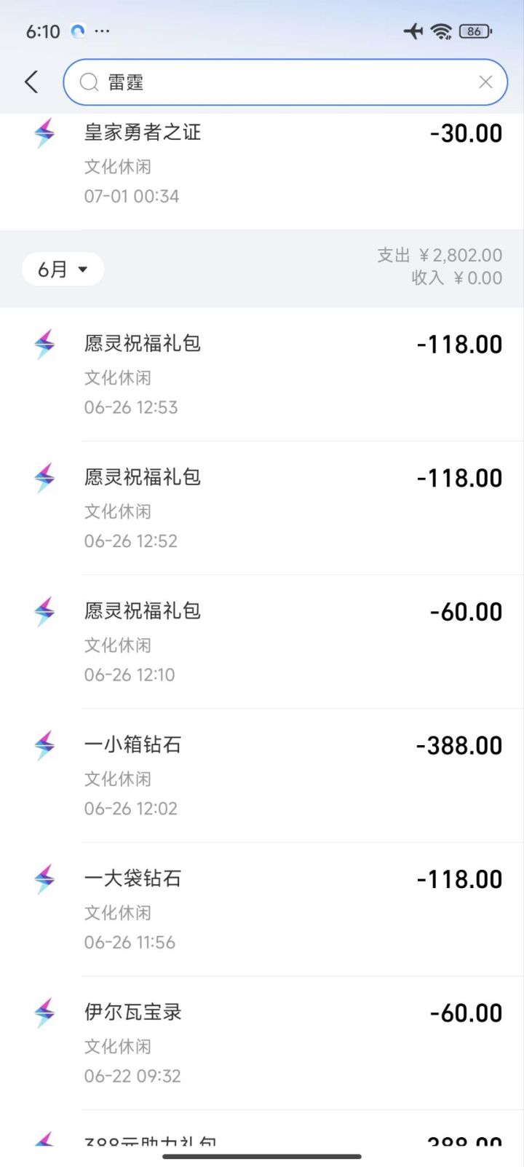Open 愿灵祝福礼包 at 06-26 12:52

pyautogui.click(x=143, y=477)
